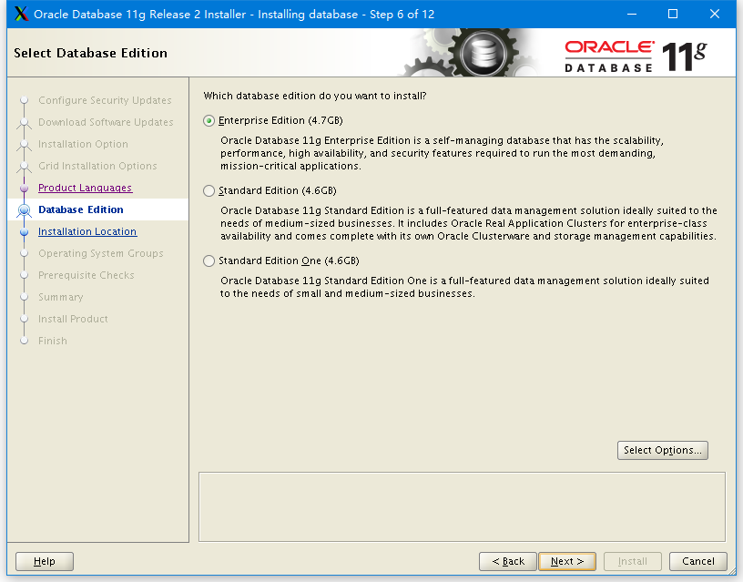Click "Install Product" step text
Image resolution: width=743 pixels, height=582 pixels.
pos(73,319)
